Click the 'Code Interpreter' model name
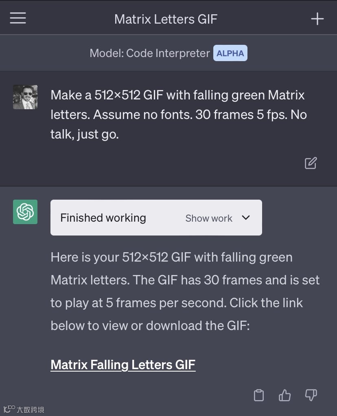The height and width of the screenshot is (416, 337). click(x=168, y=53)
